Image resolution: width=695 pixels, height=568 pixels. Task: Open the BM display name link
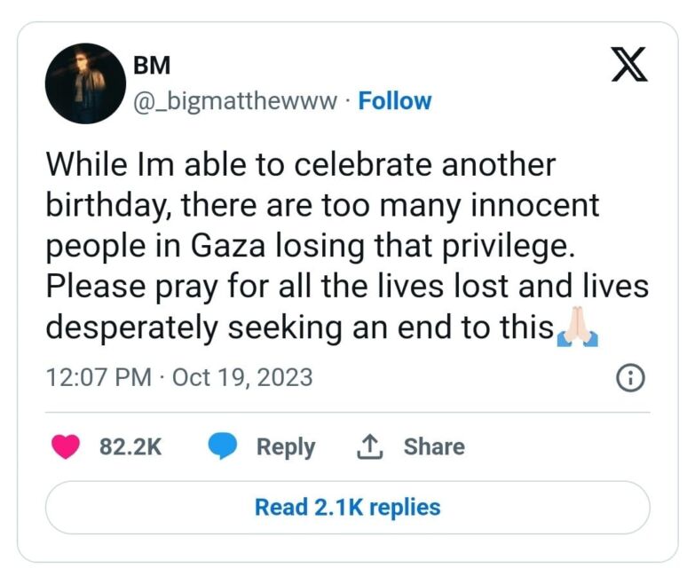(x=152, y=66)
